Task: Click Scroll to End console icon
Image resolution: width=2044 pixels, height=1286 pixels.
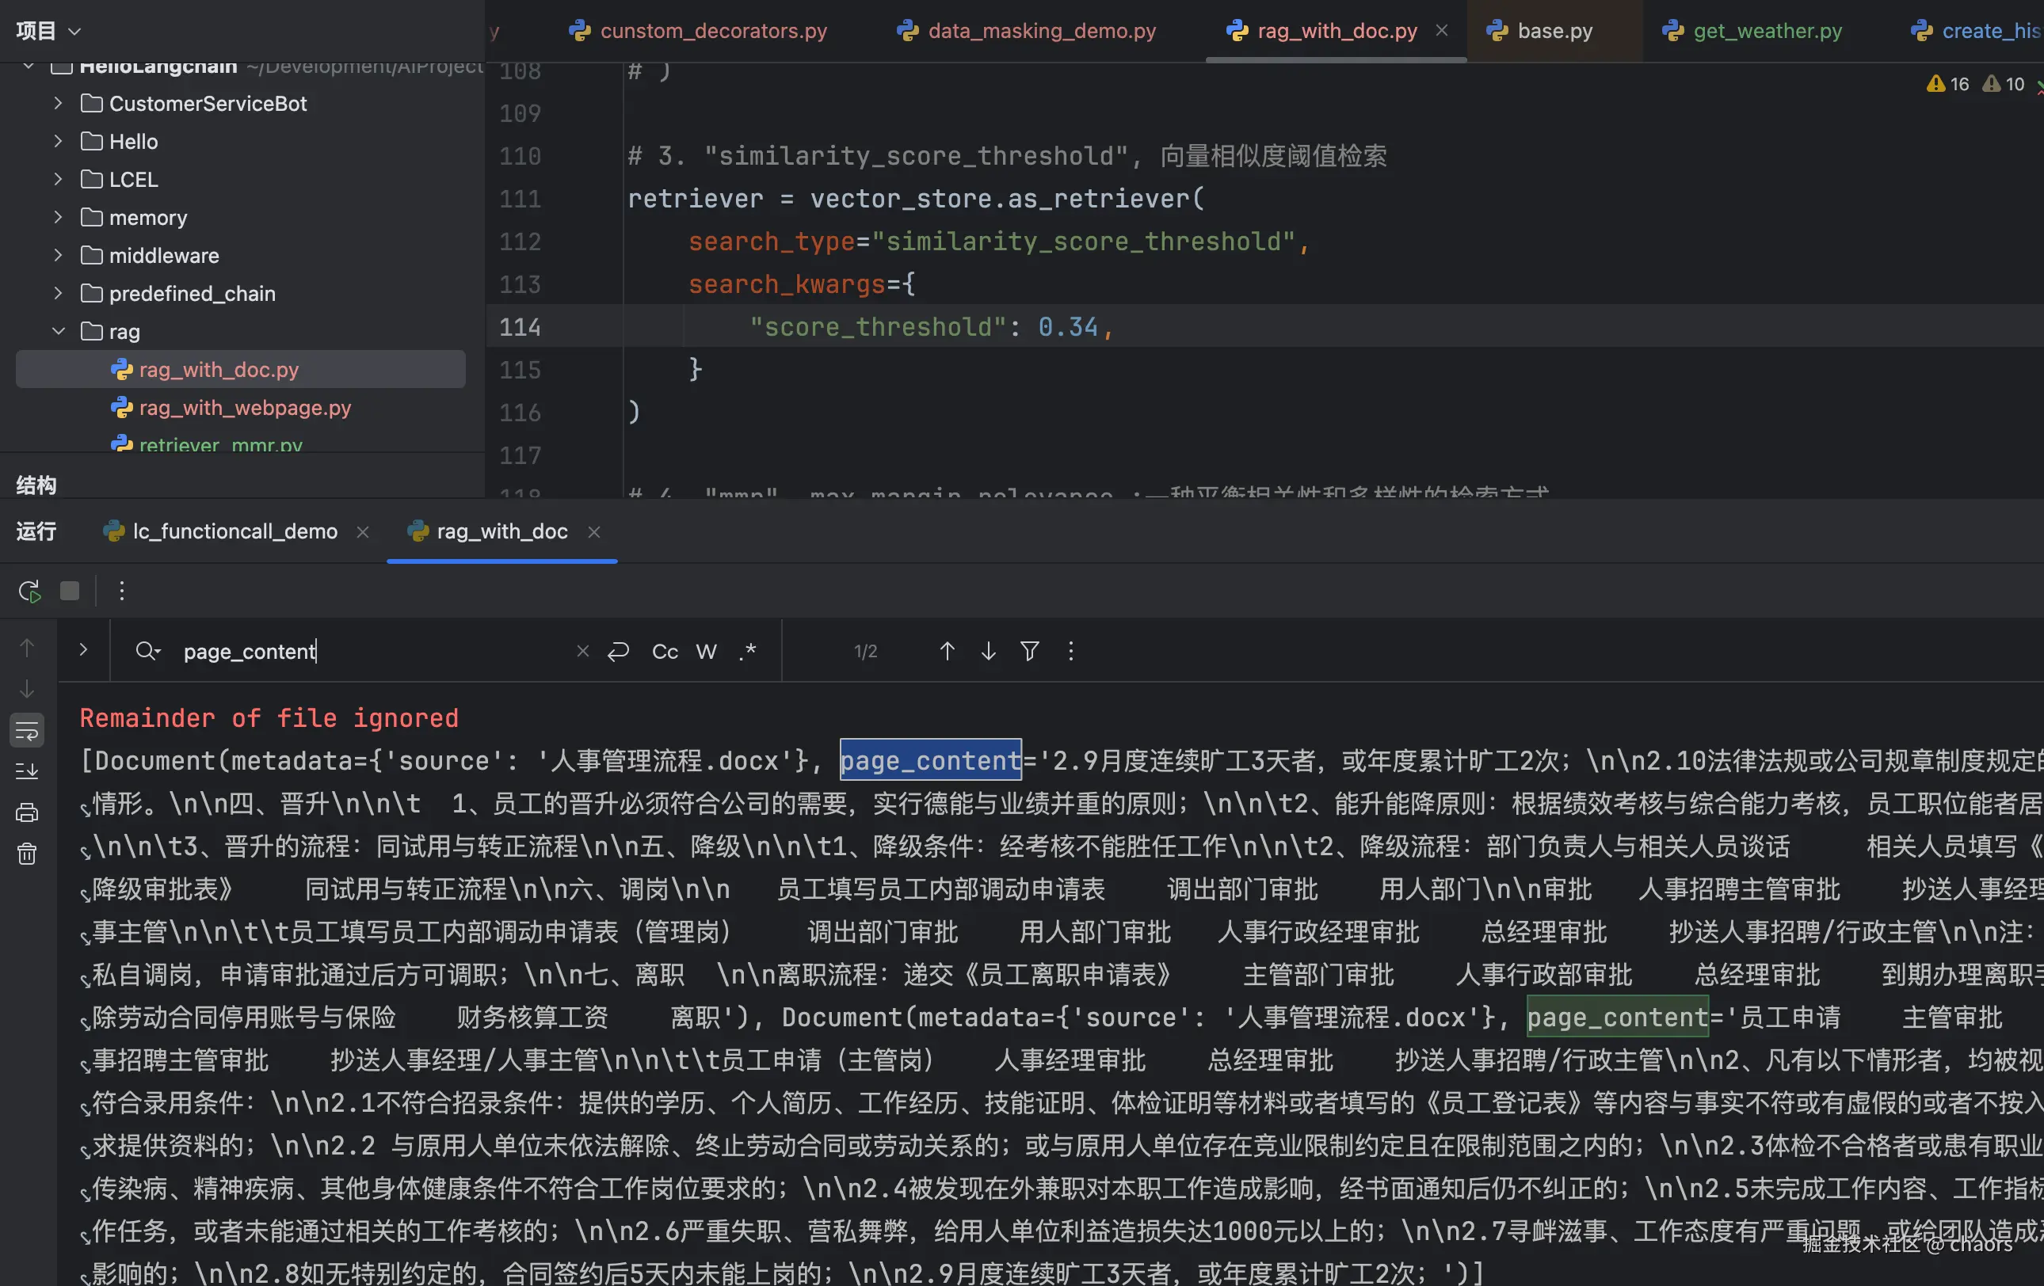Action: 27,771
